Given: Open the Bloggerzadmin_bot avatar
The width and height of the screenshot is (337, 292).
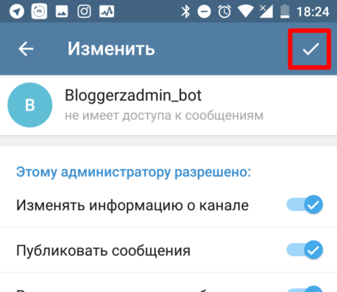Looking at the screenshot, I should pyautogui.click(x=30, y=105).
